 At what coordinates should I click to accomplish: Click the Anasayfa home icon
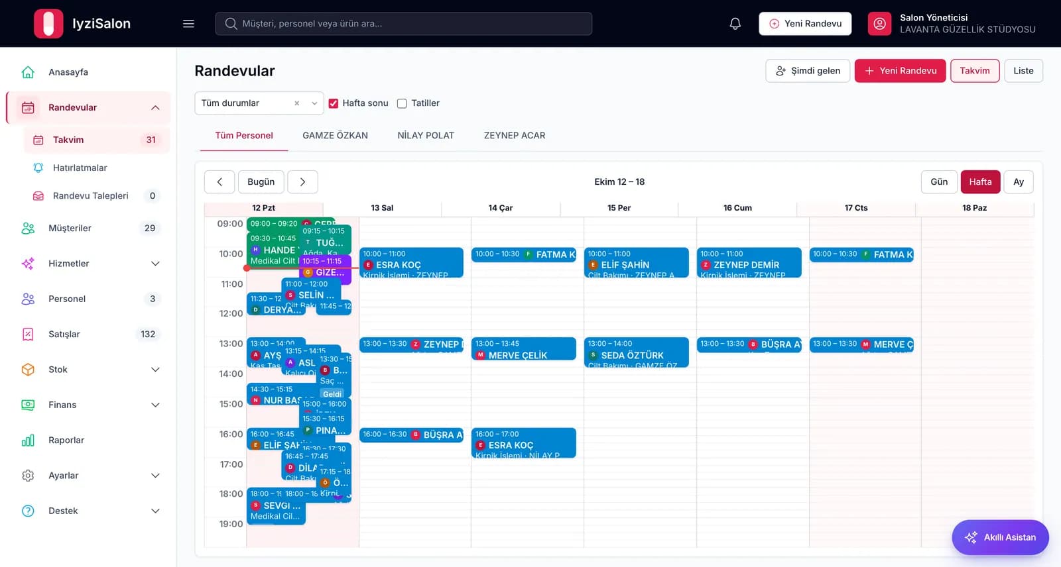pos(28,72)
